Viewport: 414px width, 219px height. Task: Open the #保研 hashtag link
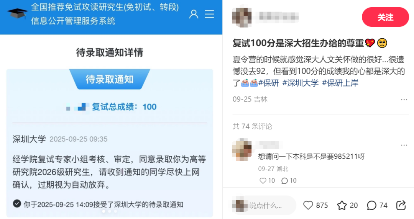pos(269,83)
